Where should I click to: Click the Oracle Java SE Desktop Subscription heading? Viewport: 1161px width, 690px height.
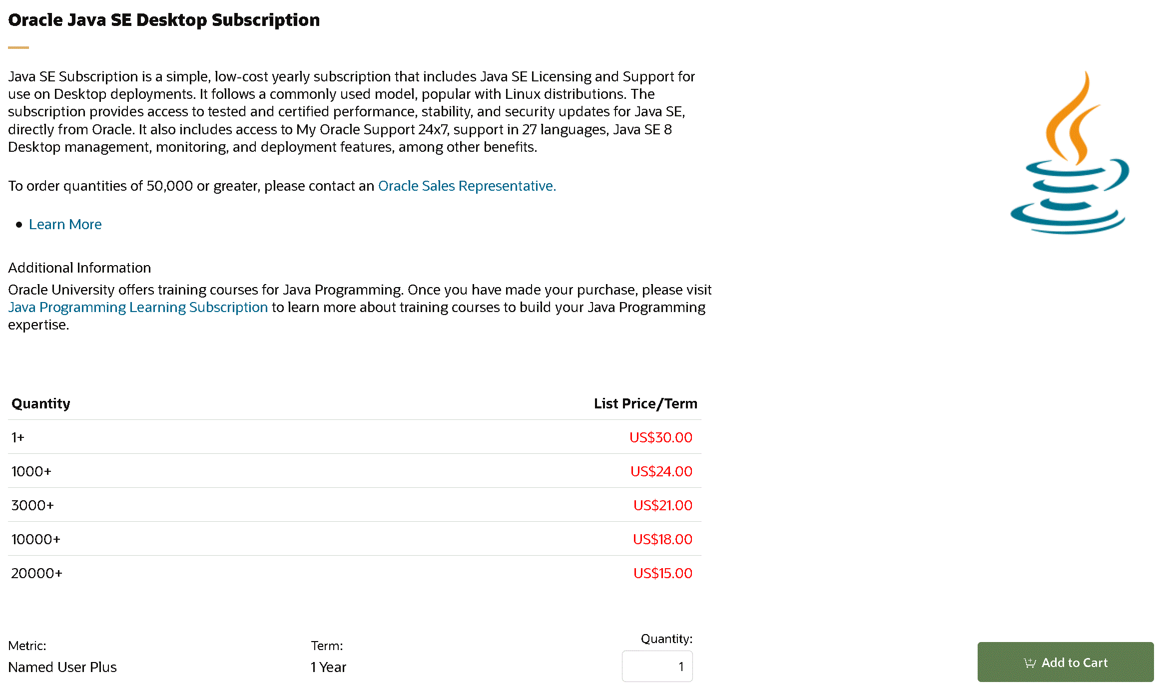[x=164, y=20]
